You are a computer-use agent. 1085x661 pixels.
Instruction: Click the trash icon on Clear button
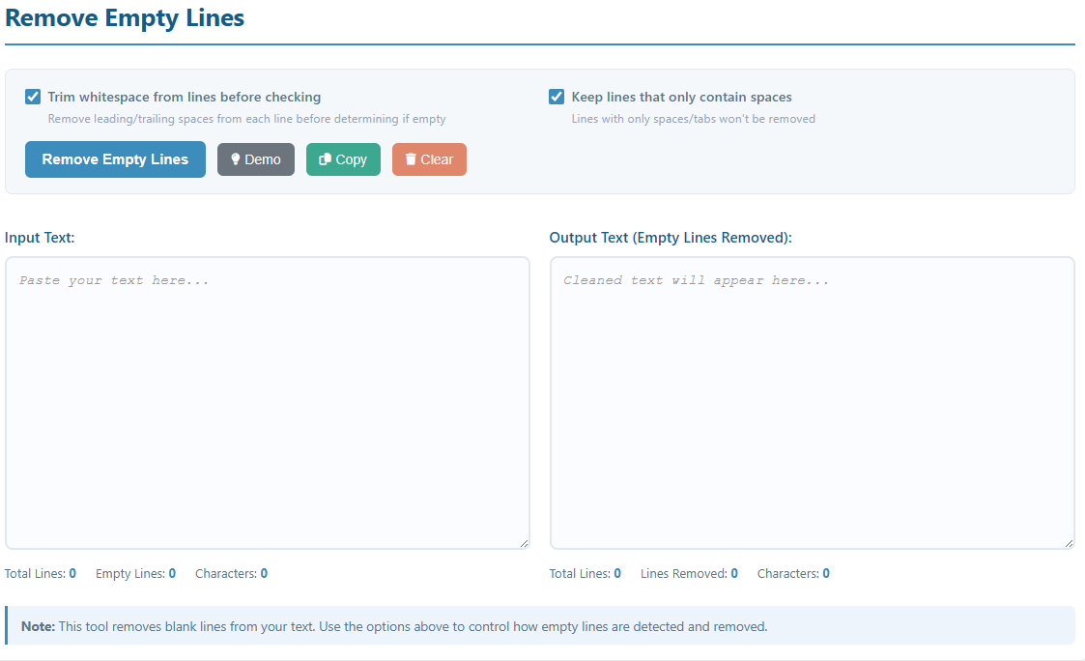411,159
